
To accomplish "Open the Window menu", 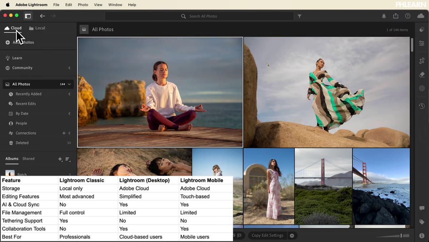I will pyautogui.click(x=115, y=5).
